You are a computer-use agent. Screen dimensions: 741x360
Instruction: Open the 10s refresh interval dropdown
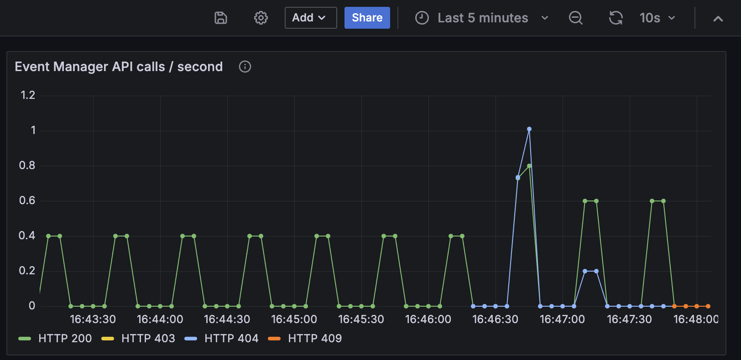point(658,18)
